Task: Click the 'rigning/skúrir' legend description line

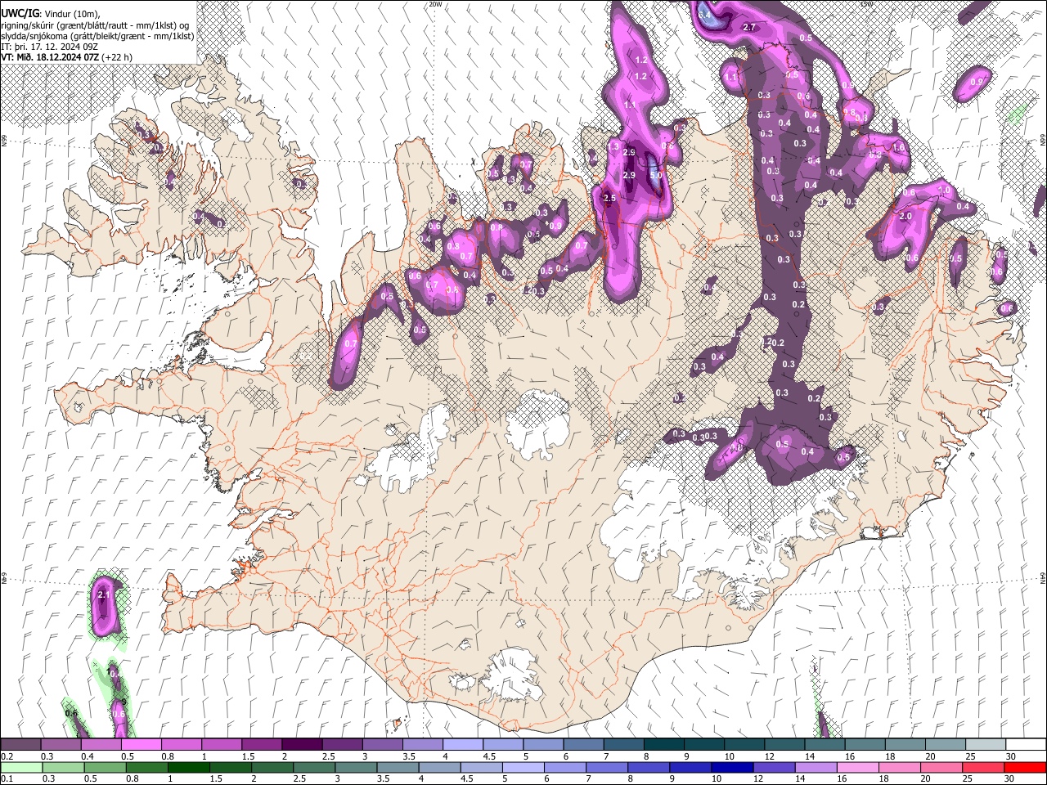Action: (x=95, y=25)
